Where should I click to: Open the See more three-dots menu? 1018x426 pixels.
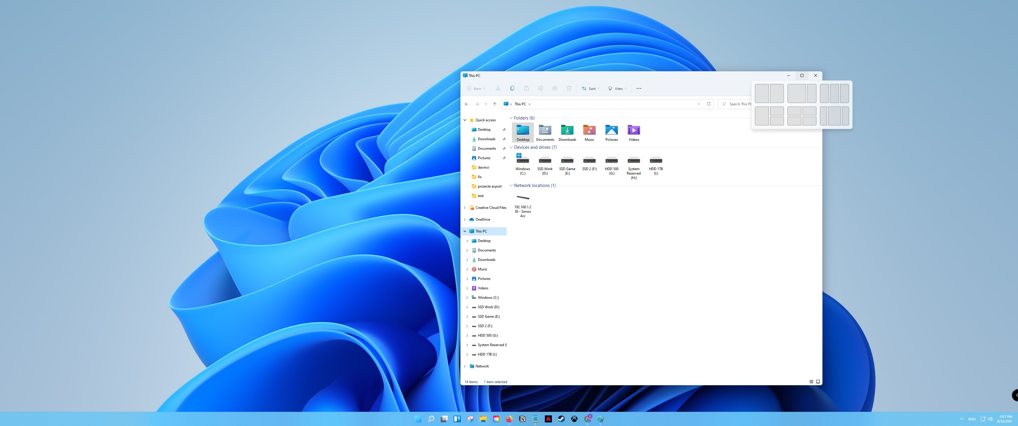click(639, 88)
